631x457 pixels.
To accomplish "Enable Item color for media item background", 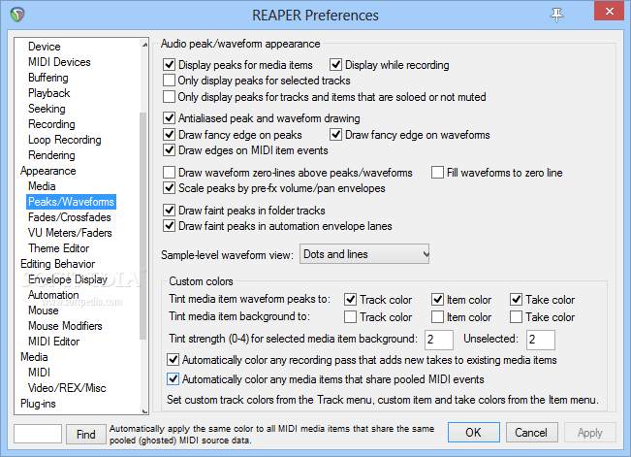I will point(437,316).
